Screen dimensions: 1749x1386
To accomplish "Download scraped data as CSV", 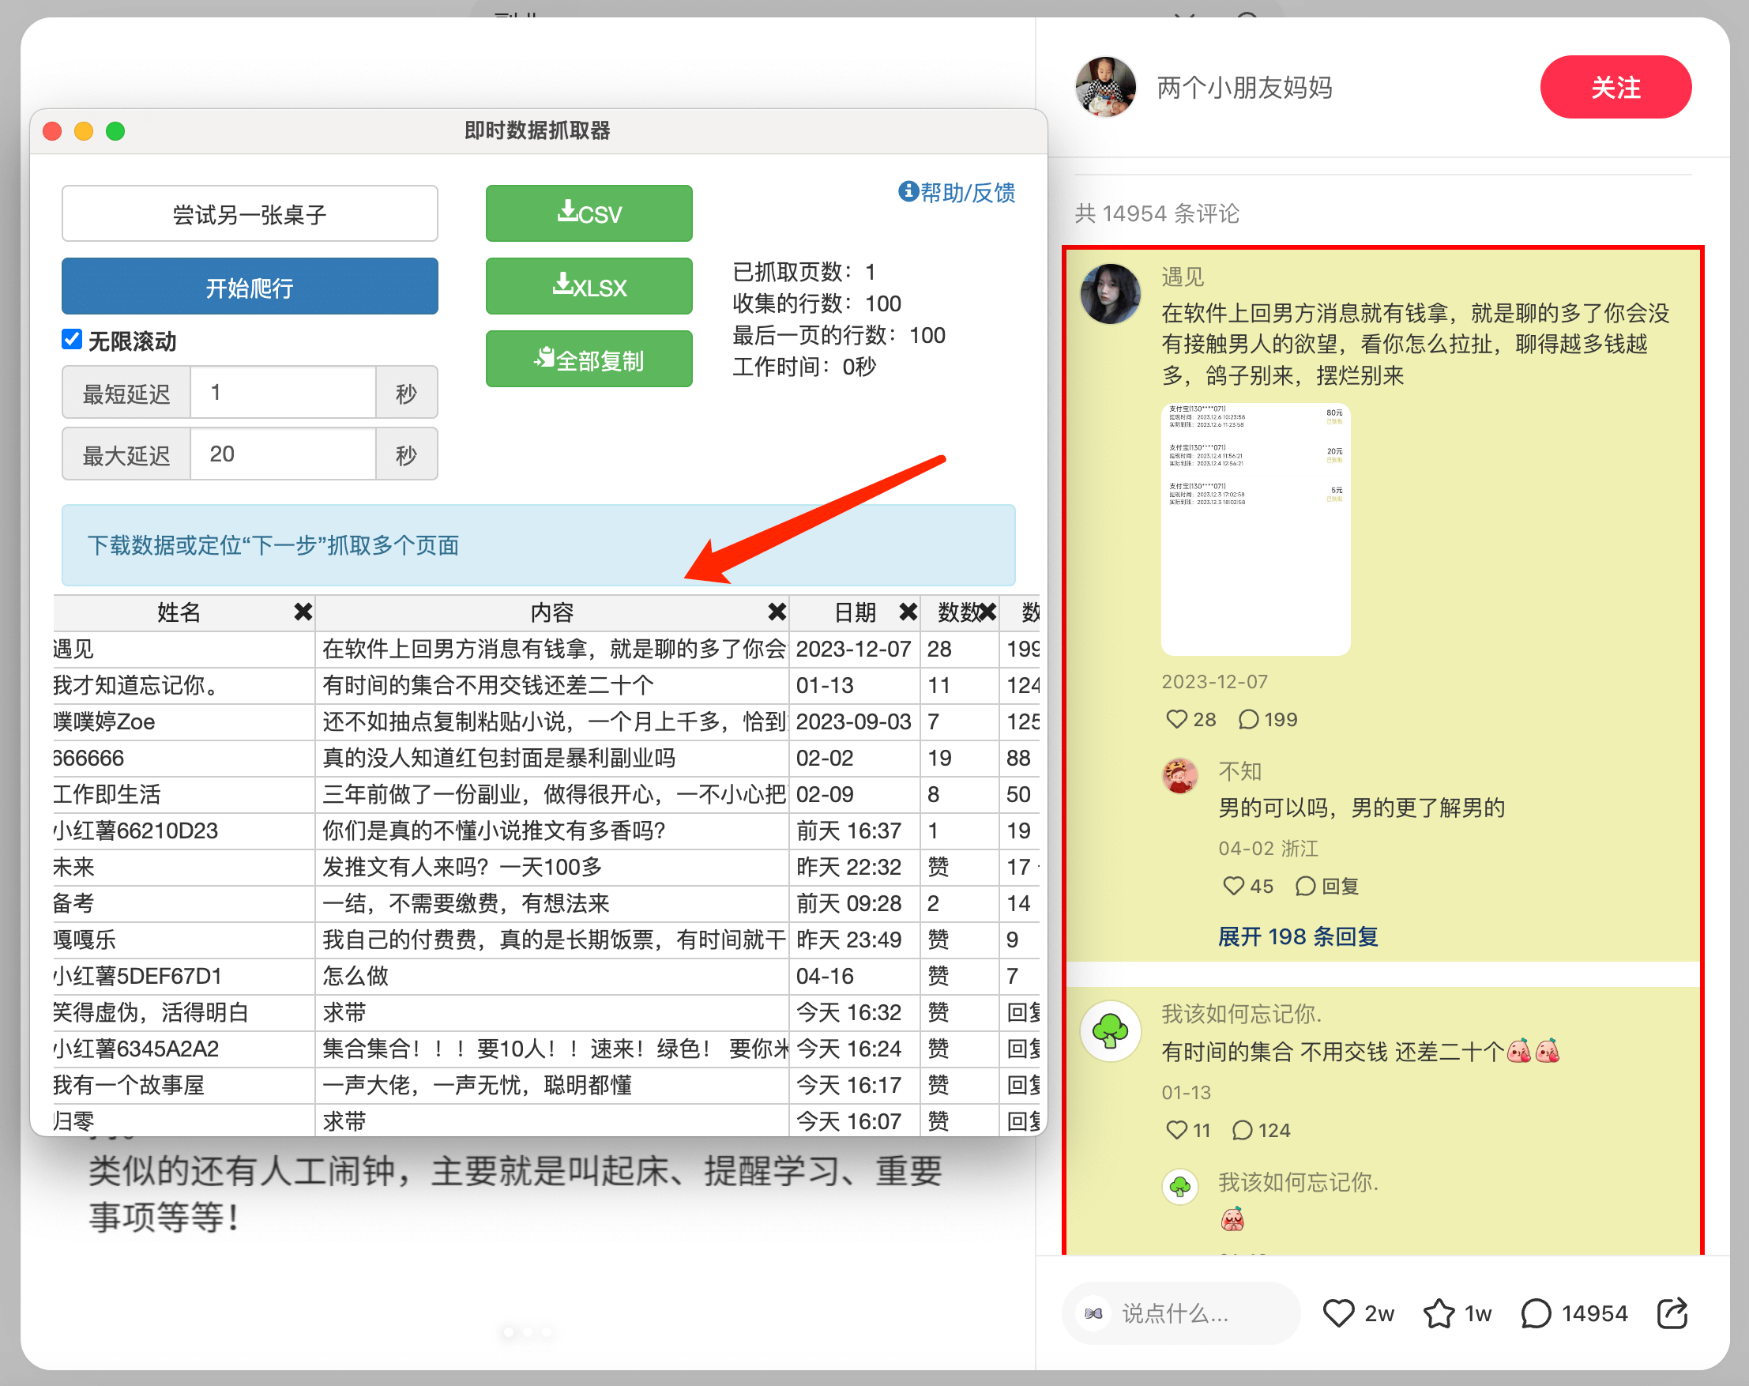I will coord(589,213).
